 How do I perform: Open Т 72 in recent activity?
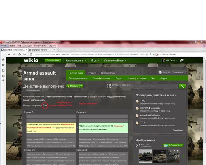click(x=142, y=122)
